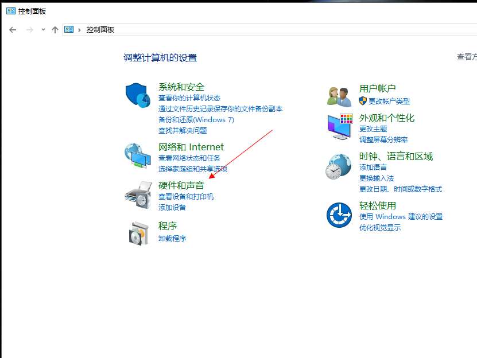Image resolution: width=477 pixels, height=358 pixels.
Task: Open the 时钟、语言和区域 heading link
Action: (x=395, y=157)
